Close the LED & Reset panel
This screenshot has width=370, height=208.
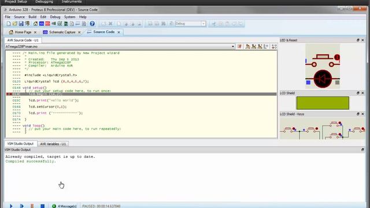[x=362, y=40]
